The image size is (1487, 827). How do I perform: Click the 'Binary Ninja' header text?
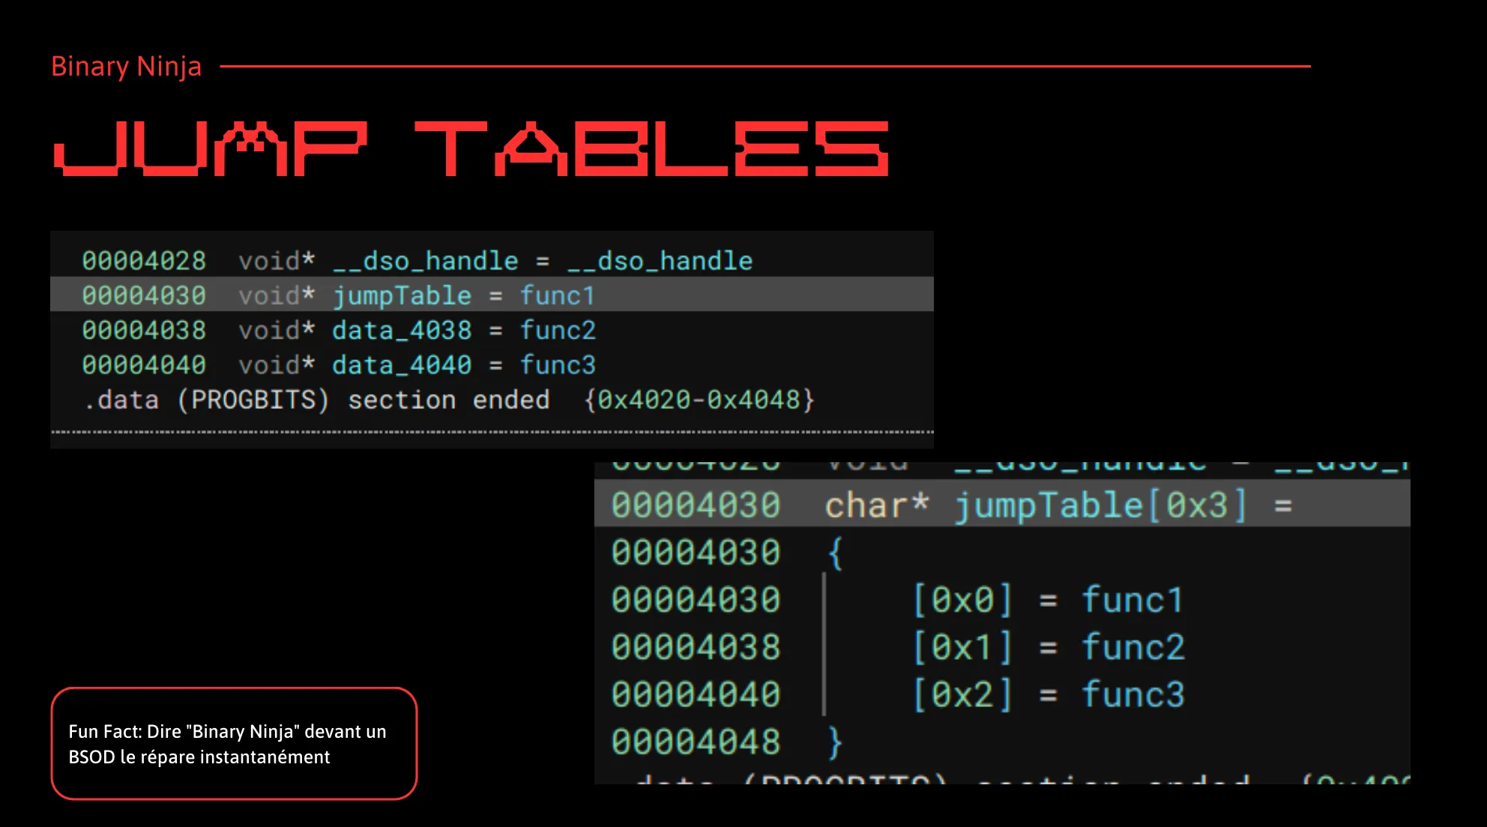tap(126, 67)
